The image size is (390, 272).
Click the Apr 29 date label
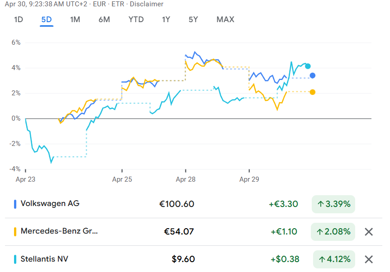pyautogui.click(x=249, y=179)
